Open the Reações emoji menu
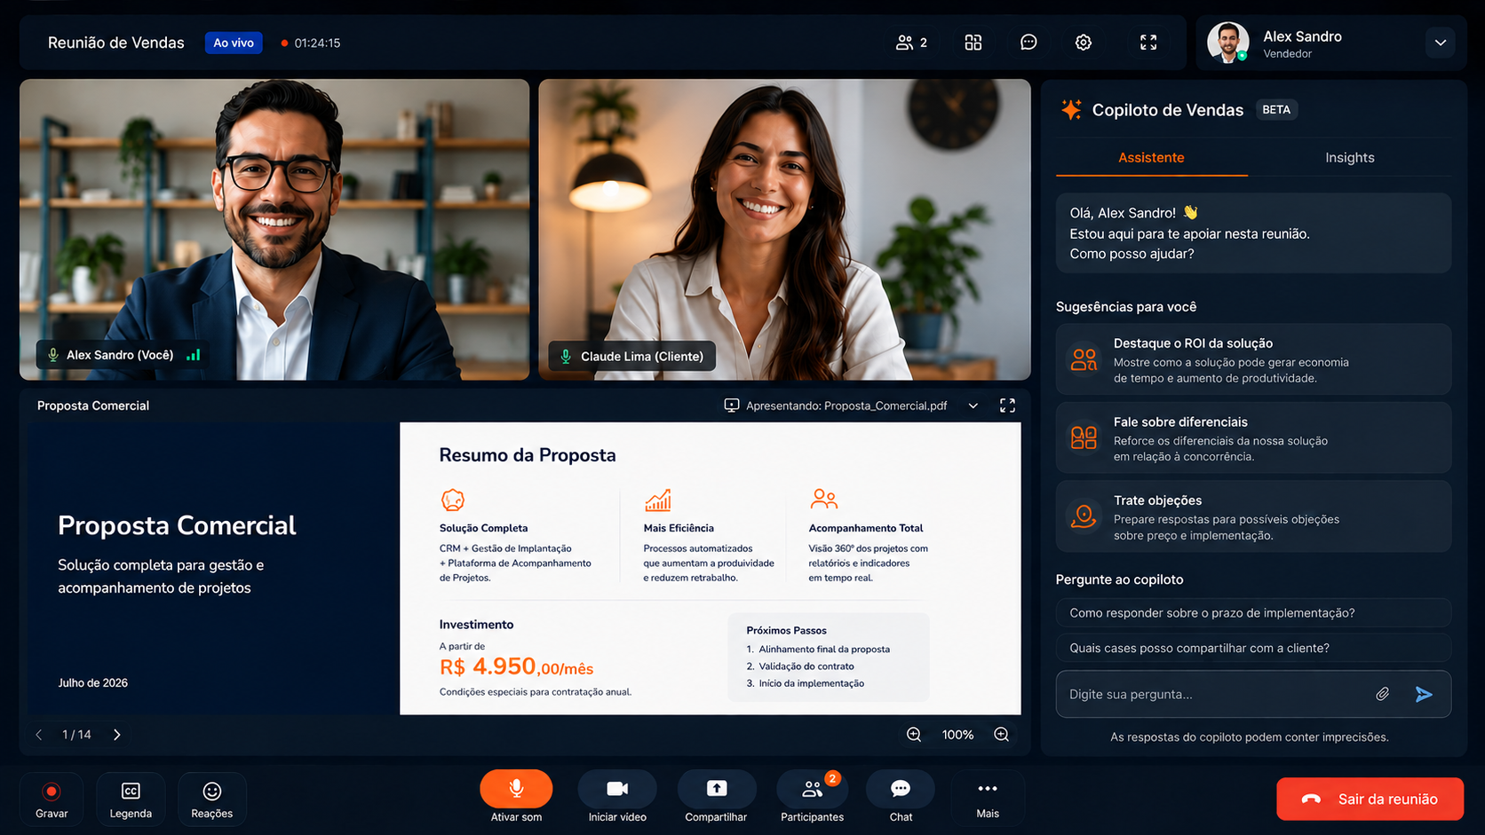 (211, 800)
